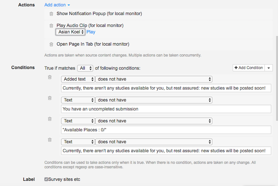Edit the uncompleted submission text field
Viewport: 278px width, 186px height.
[x=166, y=109]
